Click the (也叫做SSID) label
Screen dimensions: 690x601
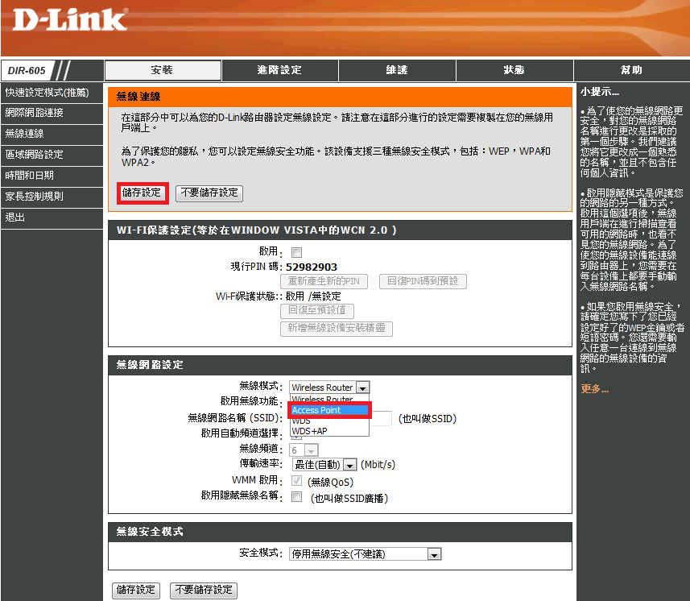point(428,419)
